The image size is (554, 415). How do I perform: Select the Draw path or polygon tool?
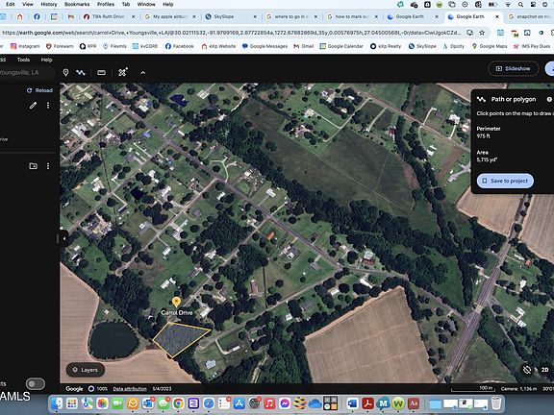[81, 73]
